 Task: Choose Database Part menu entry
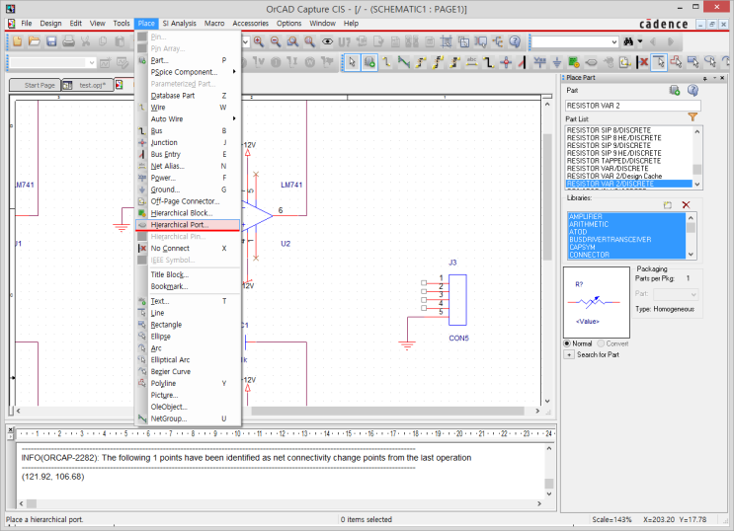click(188, 96)
